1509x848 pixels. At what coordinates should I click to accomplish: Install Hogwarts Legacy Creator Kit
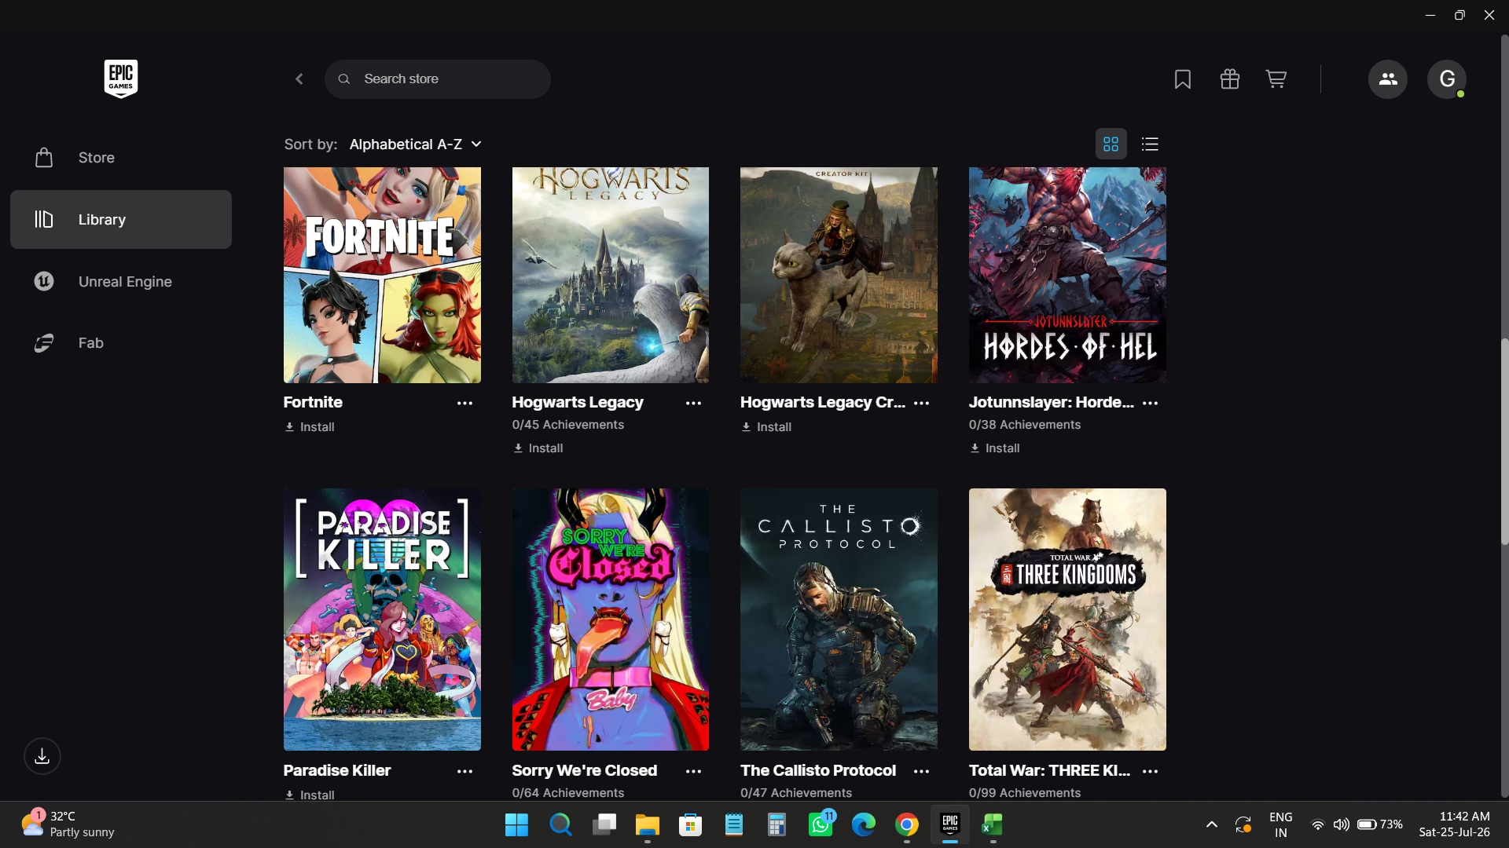766,427
